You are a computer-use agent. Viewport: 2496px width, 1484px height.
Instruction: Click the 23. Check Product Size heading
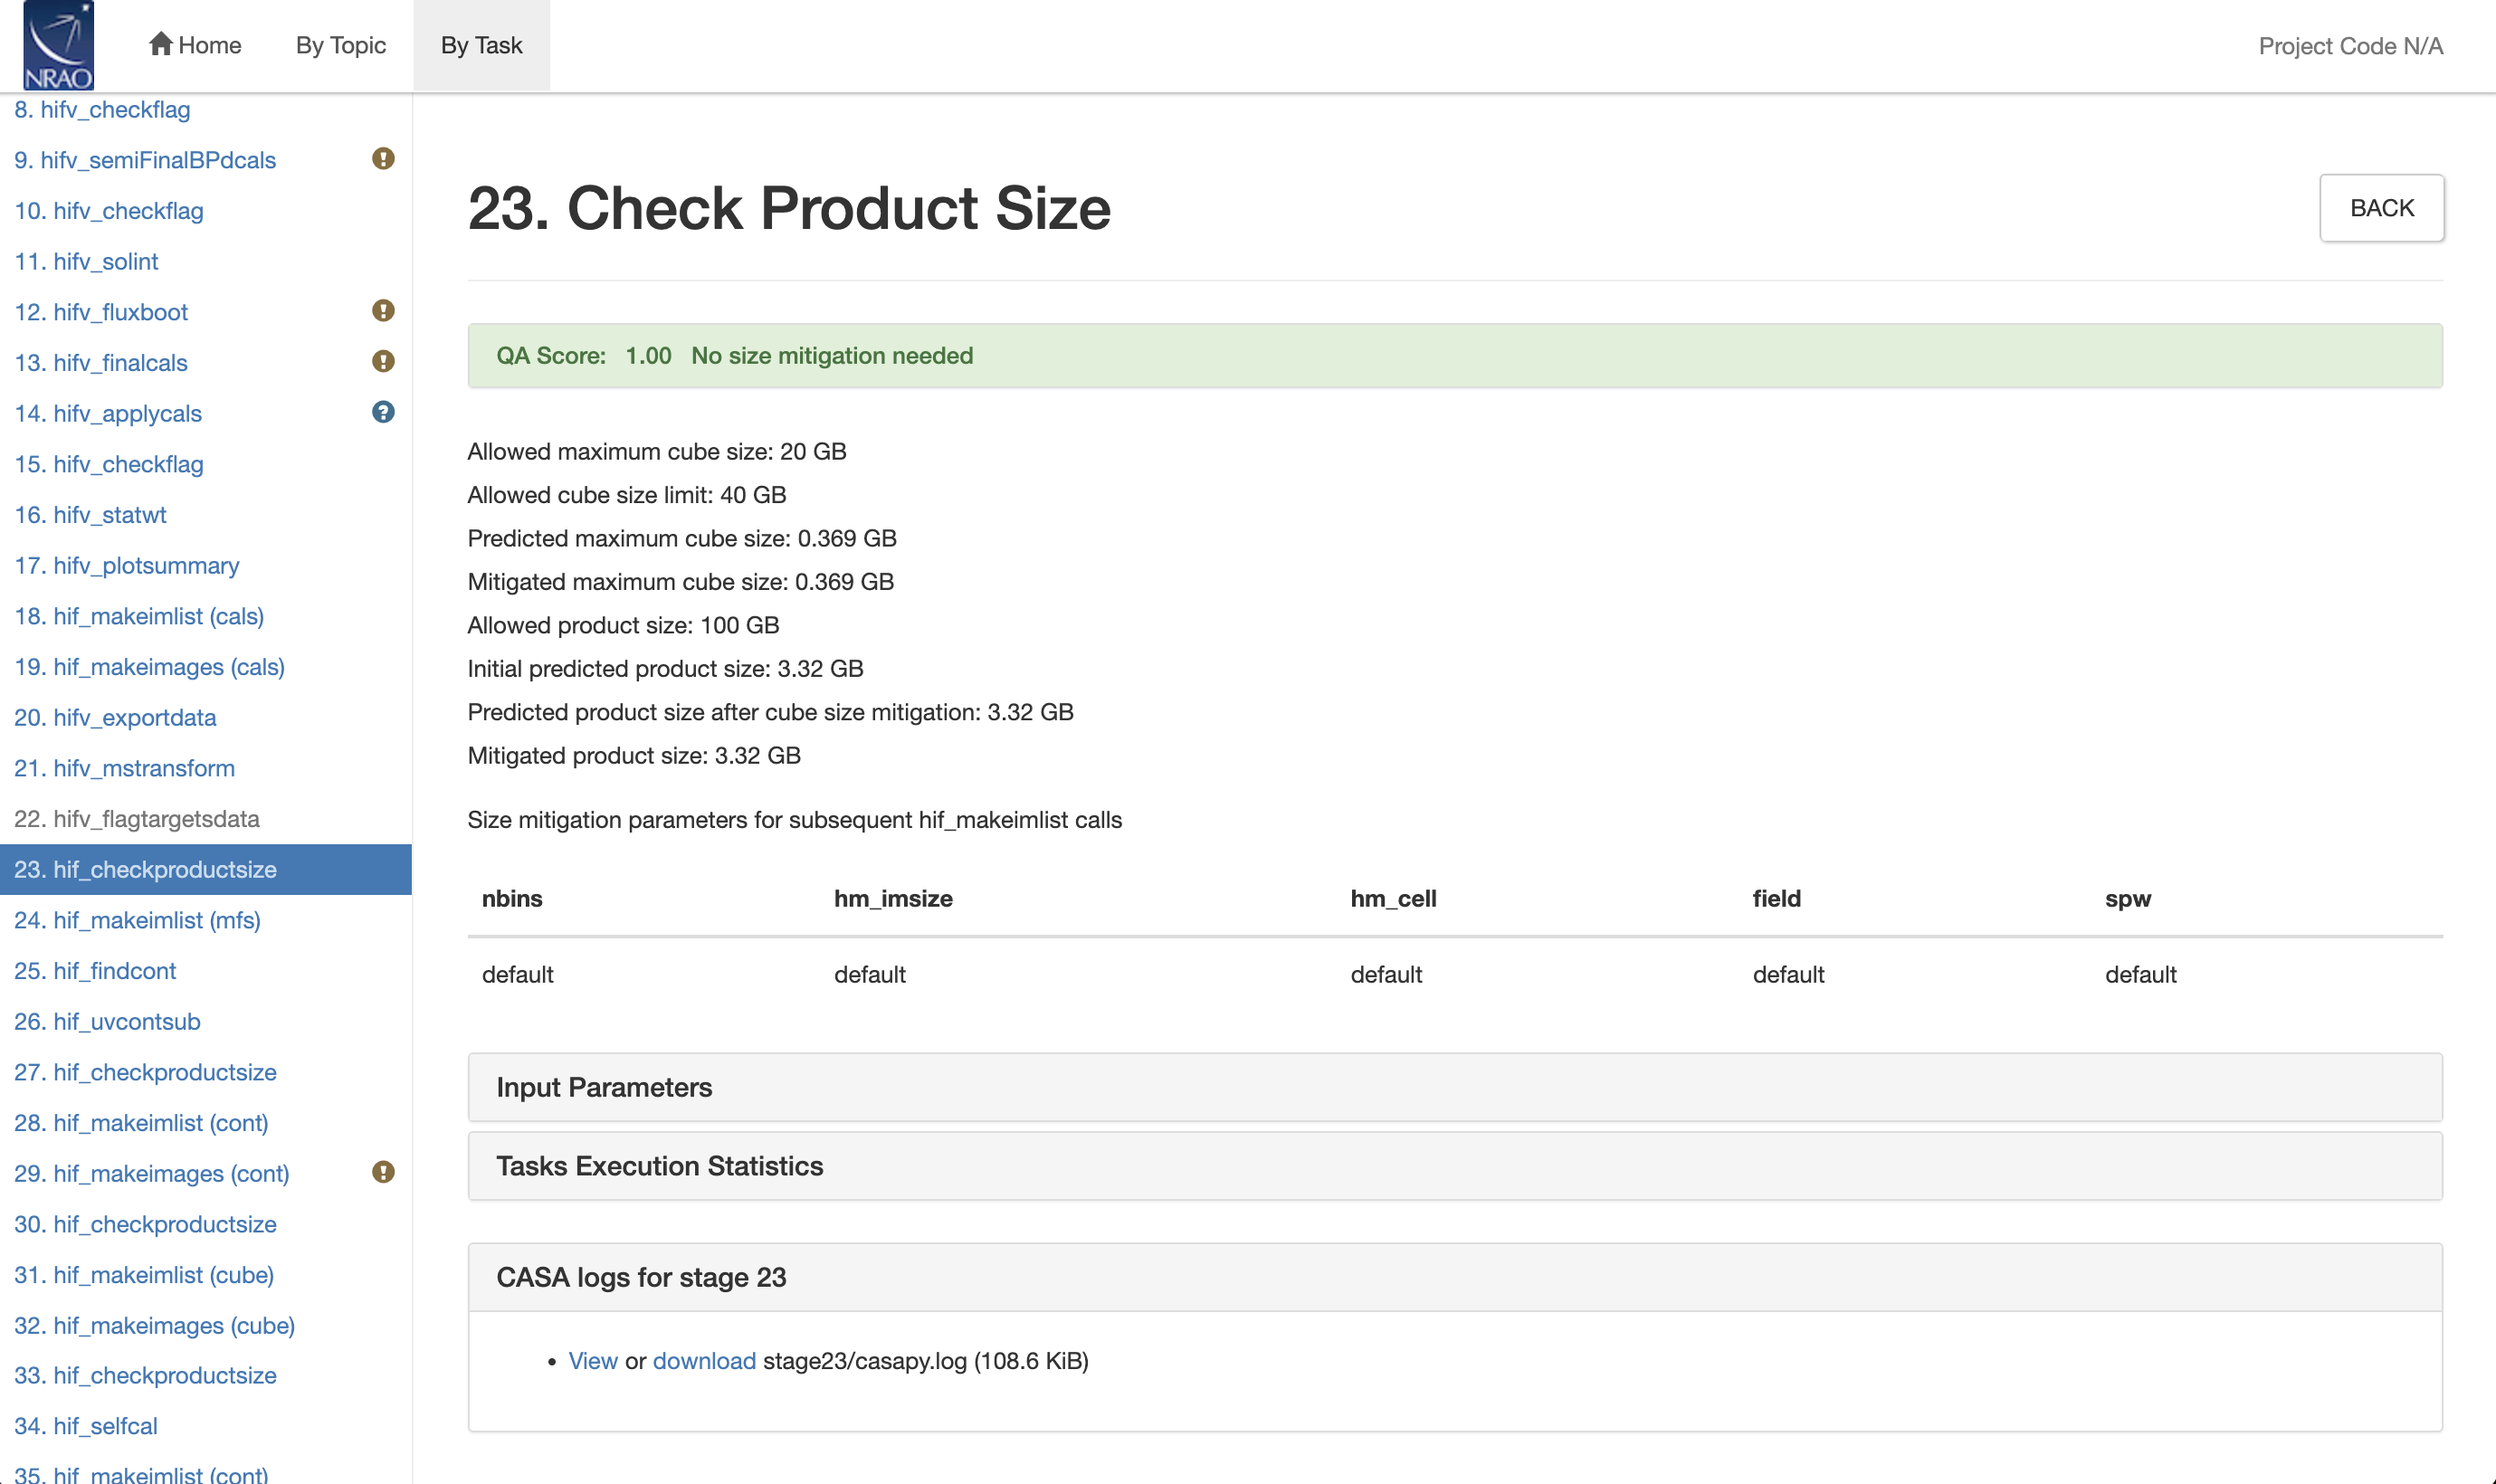tap(789, 208)
